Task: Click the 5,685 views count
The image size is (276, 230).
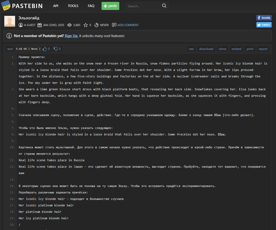Action: tap(77, 25)
